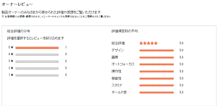Viewport: 218px width, 106px height.
Task: Click the 機能性 rating bar
Action: pyautogui.click(x=156, y=78)
